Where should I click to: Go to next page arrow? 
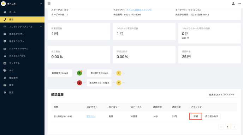235,127
